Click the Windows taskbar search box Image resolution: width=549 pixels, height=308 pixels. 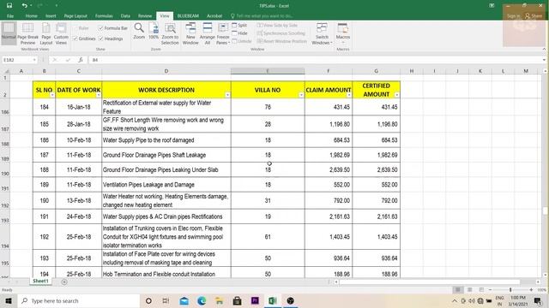[79, 300]
